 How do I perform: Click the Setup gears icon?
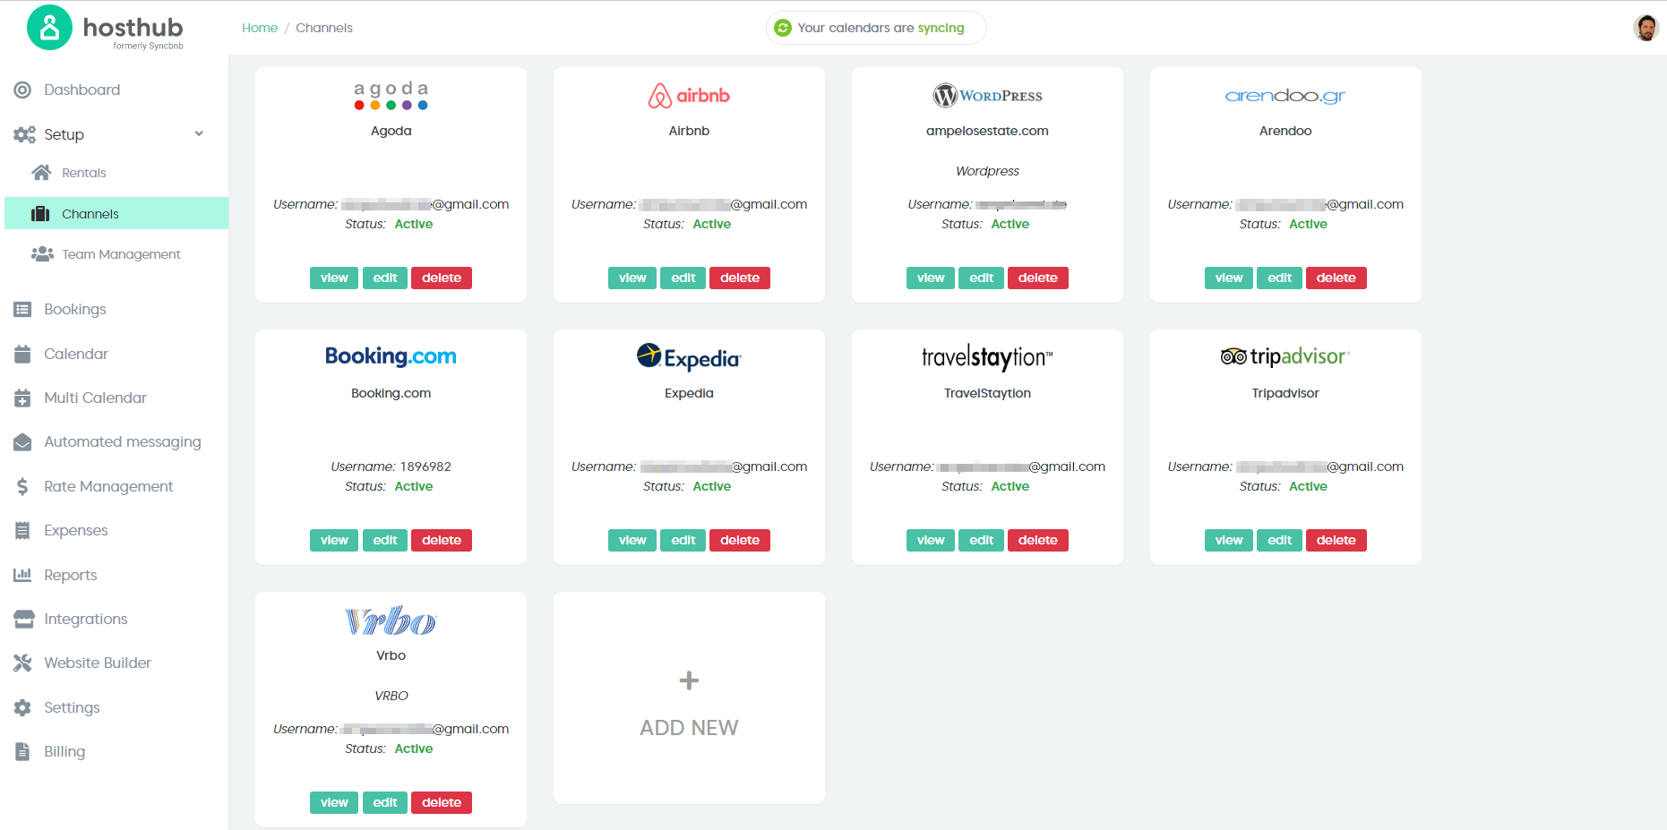[24, 134]
